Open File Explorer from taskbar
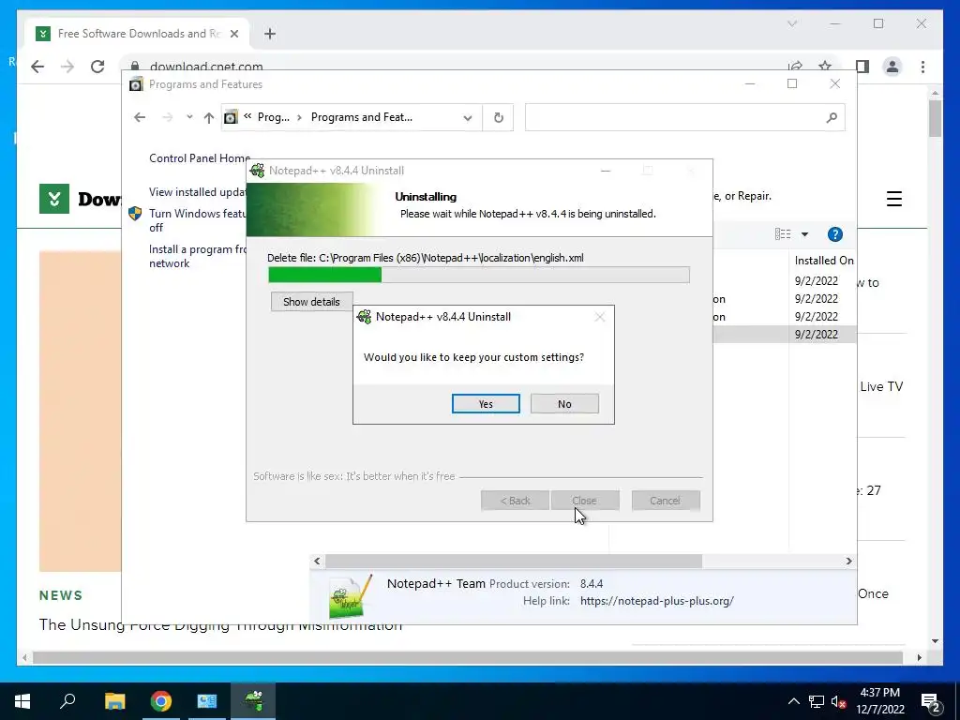This screenshot has height=720, width=960. tap(114, 701)
